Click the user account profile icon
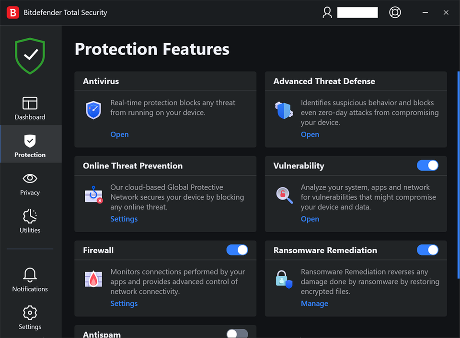460x338 pixels. [327, 12]
